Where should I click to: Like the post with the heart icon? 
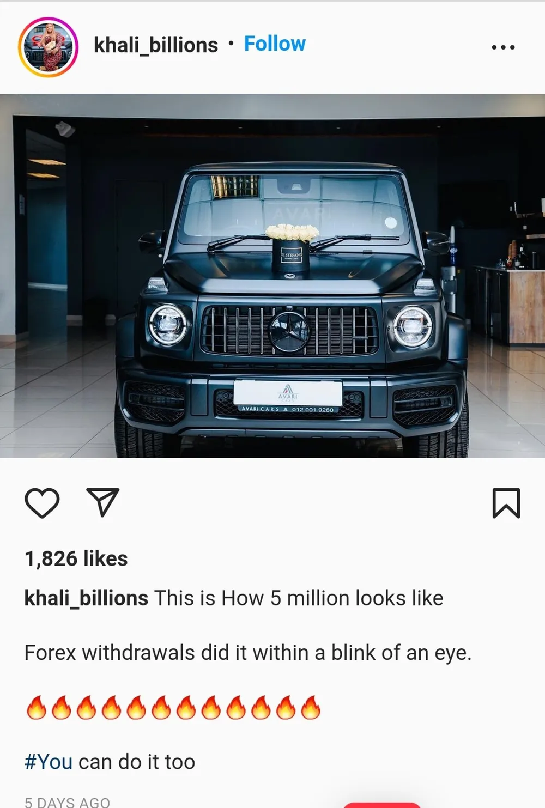pyautogui.click(x=42, y=502)
